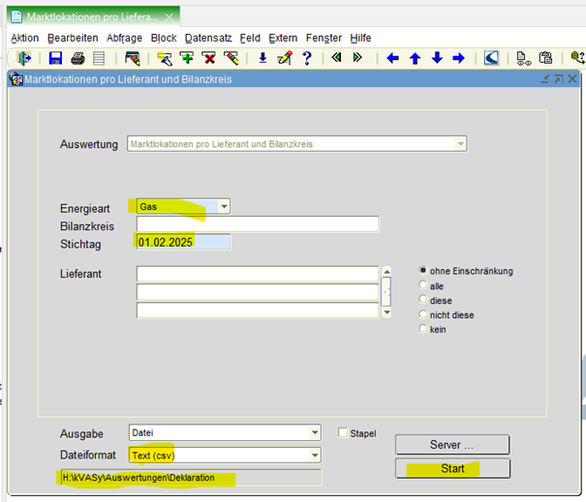Click the pencil edit field icon
This screenshot has width=586, height=502.
tap(285, 58)
